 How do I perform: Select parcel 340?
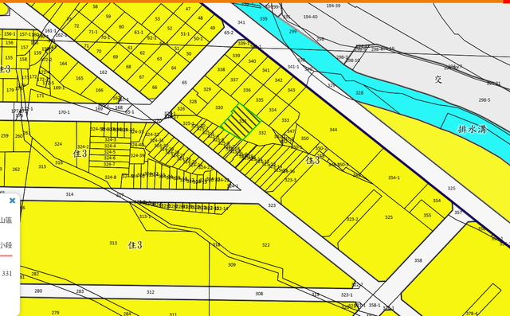point(252,61)
